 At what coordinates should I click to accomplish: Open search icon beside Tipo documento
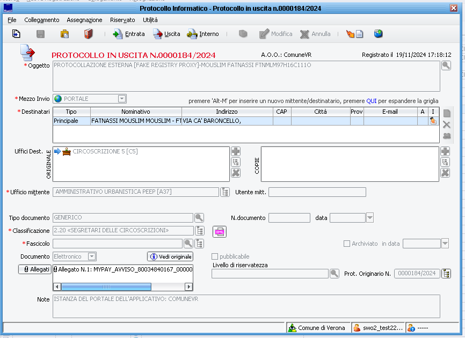tap(199, 218)
